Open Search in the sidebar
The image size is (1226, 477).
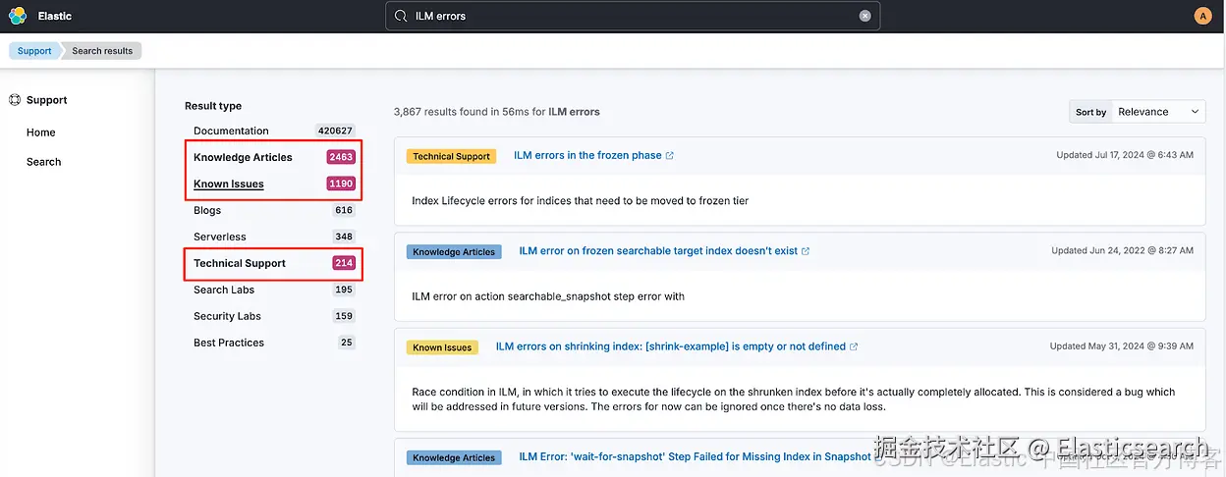(x=44, y=162)
